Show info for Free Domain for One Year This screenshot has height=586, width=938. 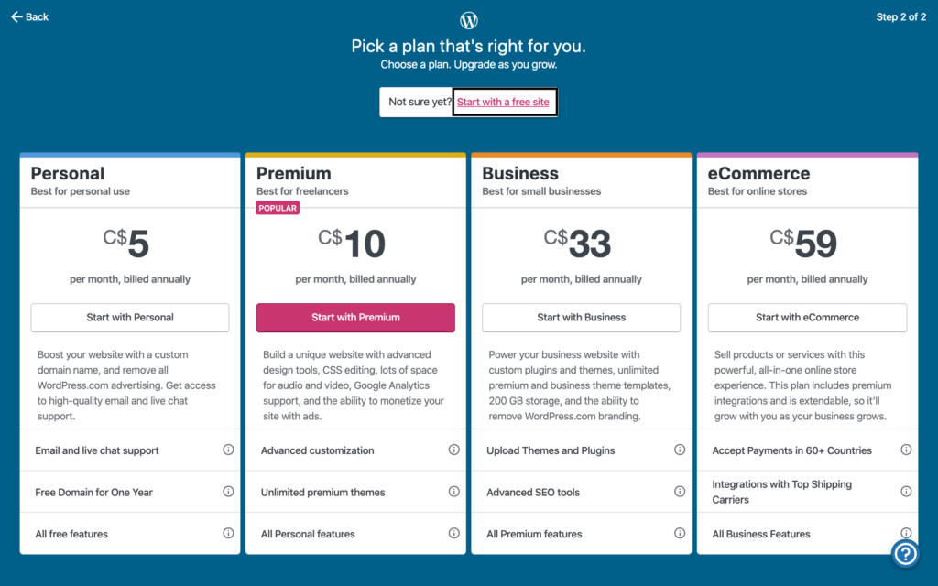pos(228,492)
